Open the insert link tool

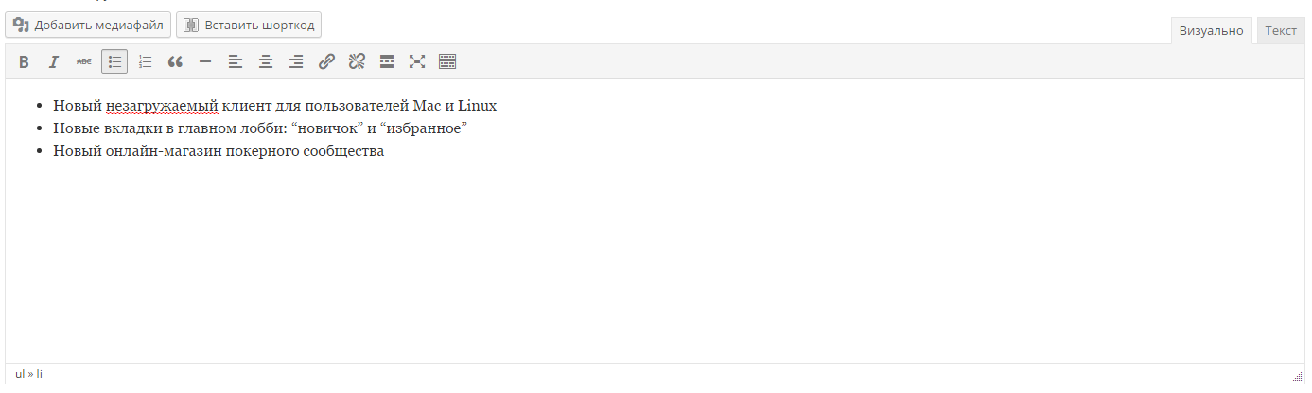[326, 62]
